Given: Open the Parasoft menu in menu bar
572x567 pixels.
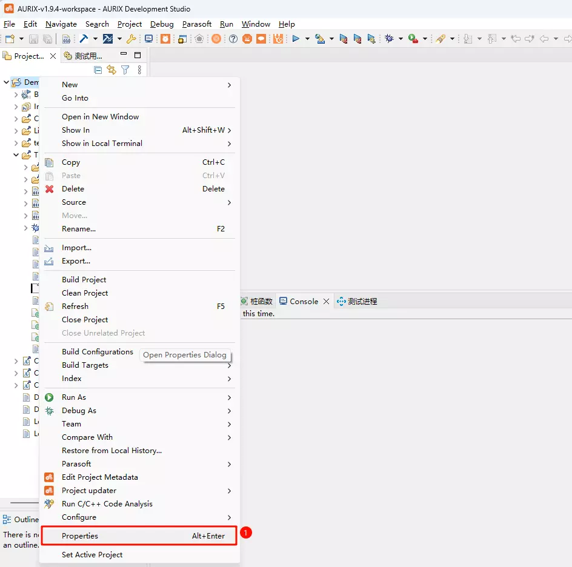Looking at the screenshot, I should (197, 24).
